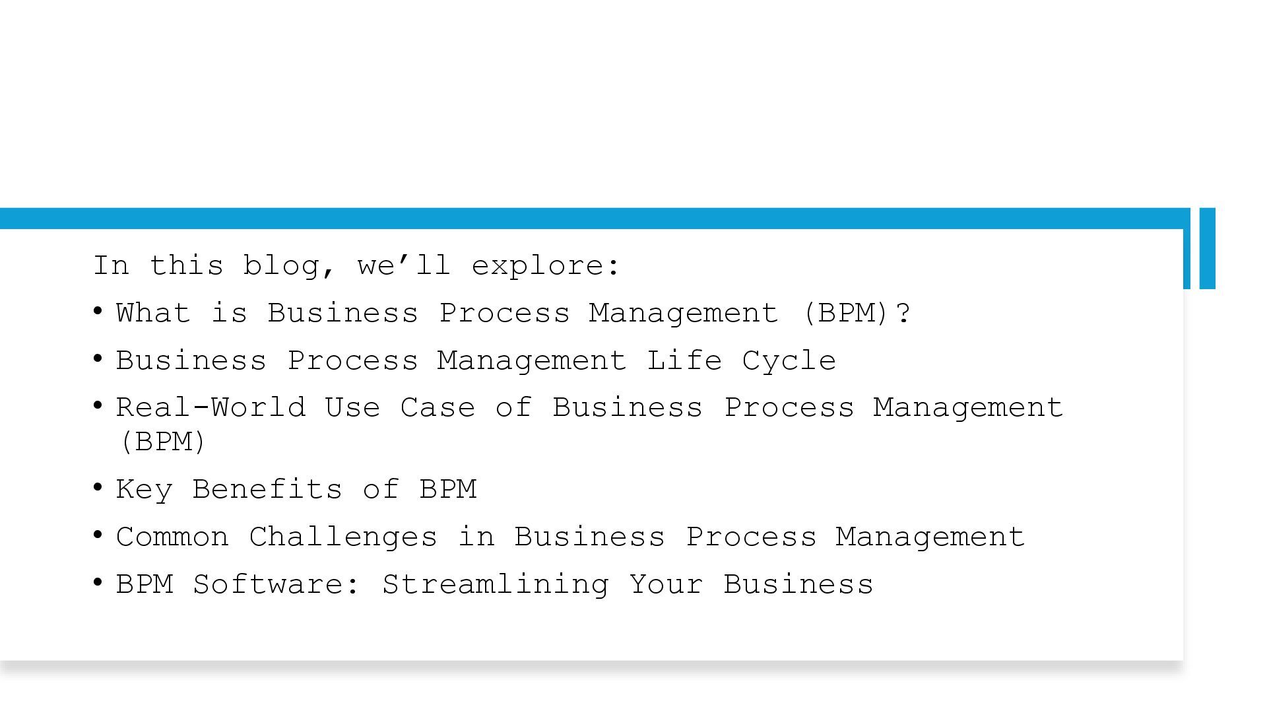Click the 'Business Process Management Life Cycle' line
1267x713 pixels.
[x=476, y=360]
